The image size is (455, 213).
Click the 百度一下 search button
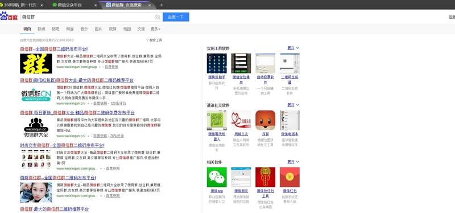pos(176,17)
